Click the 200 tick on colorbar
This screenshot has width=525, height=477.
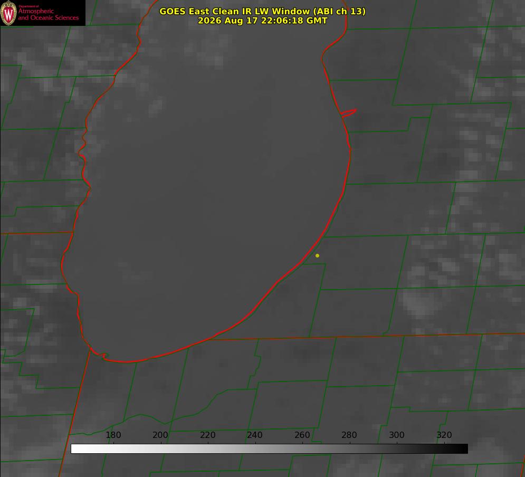pos(160,435)
